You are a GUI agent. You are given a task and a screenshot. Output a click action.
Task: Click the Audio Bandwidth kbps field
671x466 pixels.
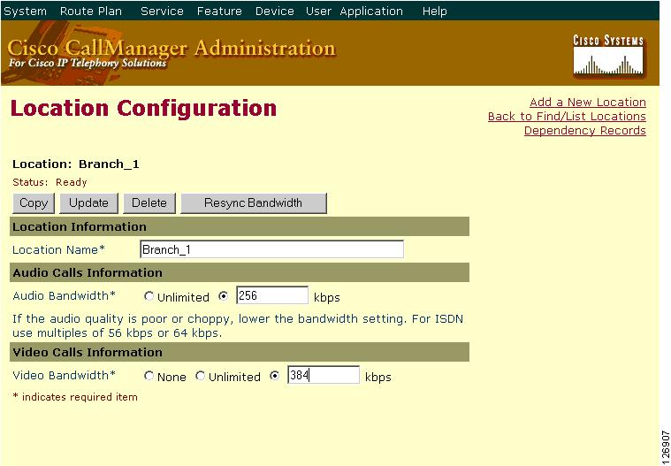pos(272,295)
